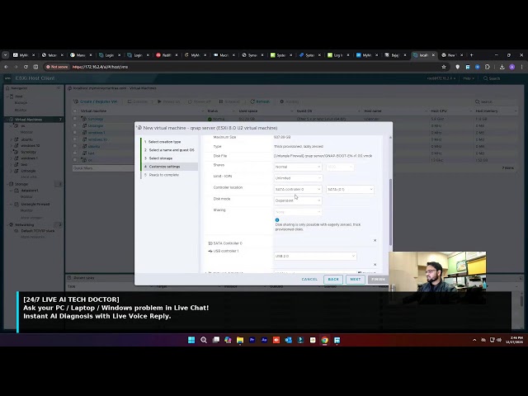The image size is (528, 396).
Task: Click the Back button in the wizard
Action: point(333,279)
